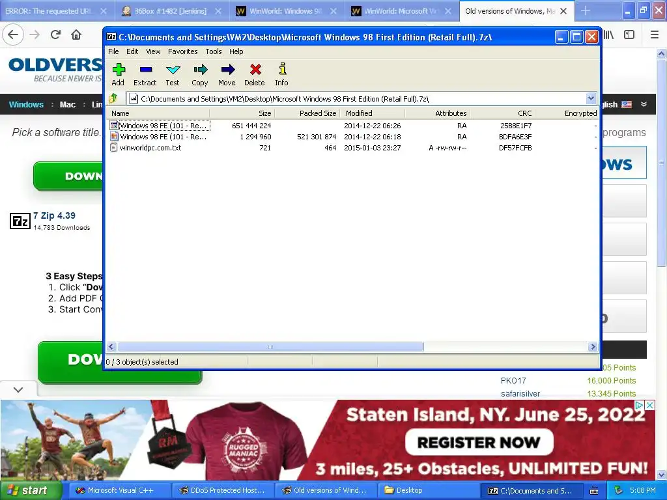This screenshot has height=500, width=667.
Task: Click the browser Back arrow
Action: point(13,35)
